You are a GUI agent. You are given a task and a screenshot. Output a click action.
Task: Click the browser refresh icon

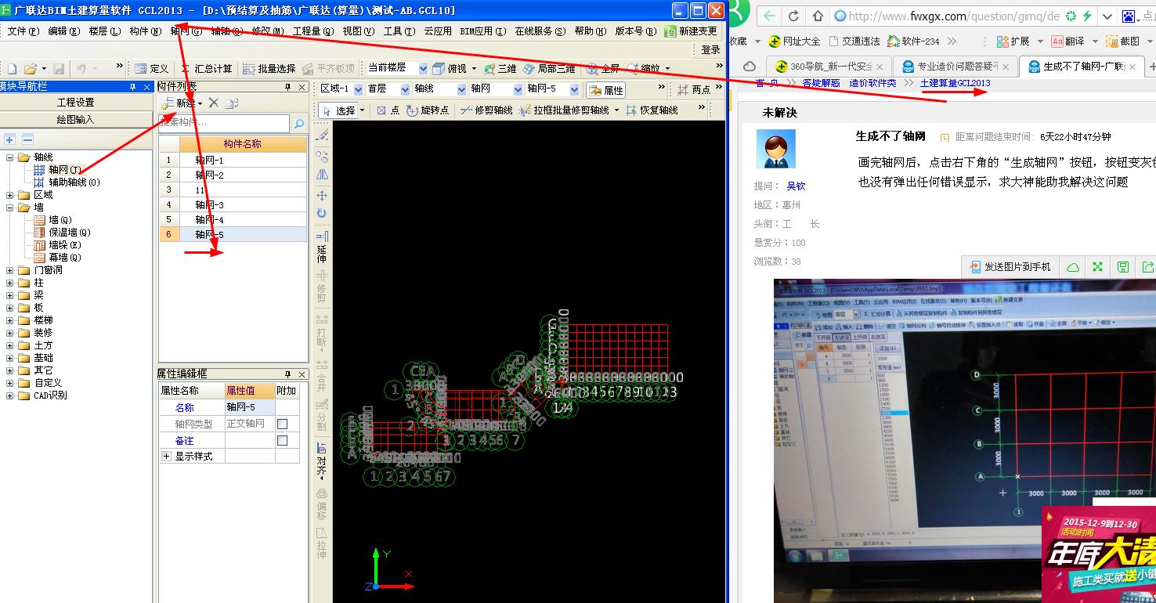793,16
